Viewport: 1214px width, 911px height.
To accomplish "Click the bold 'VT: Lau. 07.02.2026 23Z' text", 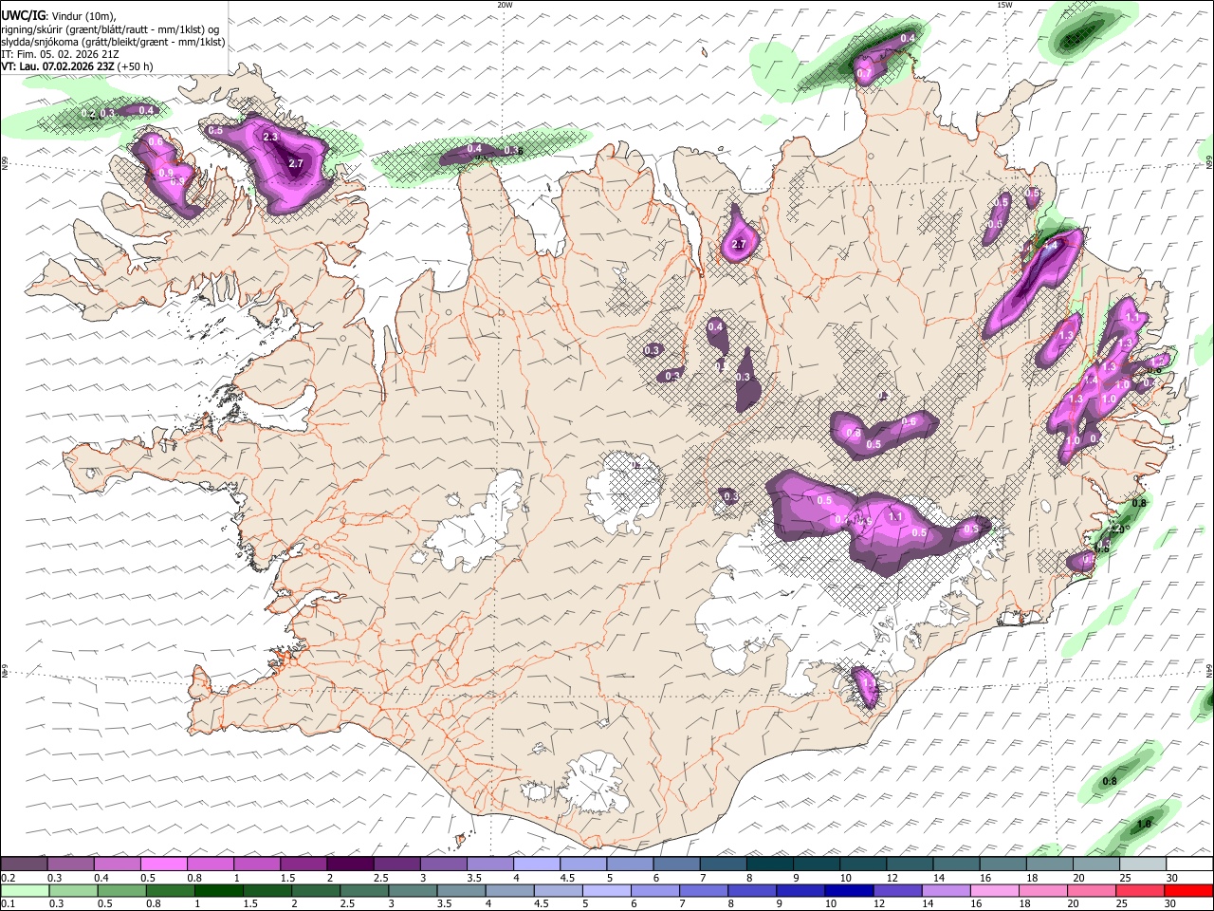I will pos(58,66).
